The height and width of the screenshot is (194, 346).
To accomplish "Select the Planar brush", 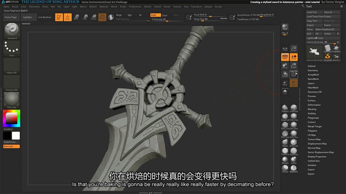I will coord(285,169).
